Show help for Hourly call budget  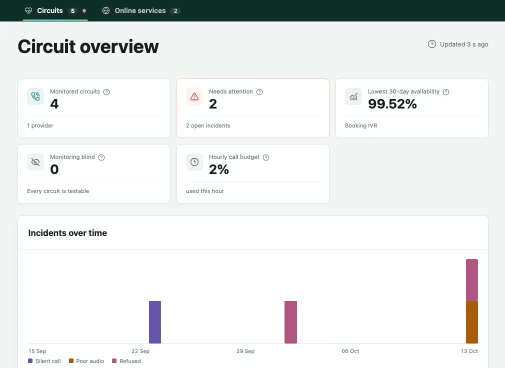coord(266,157)
